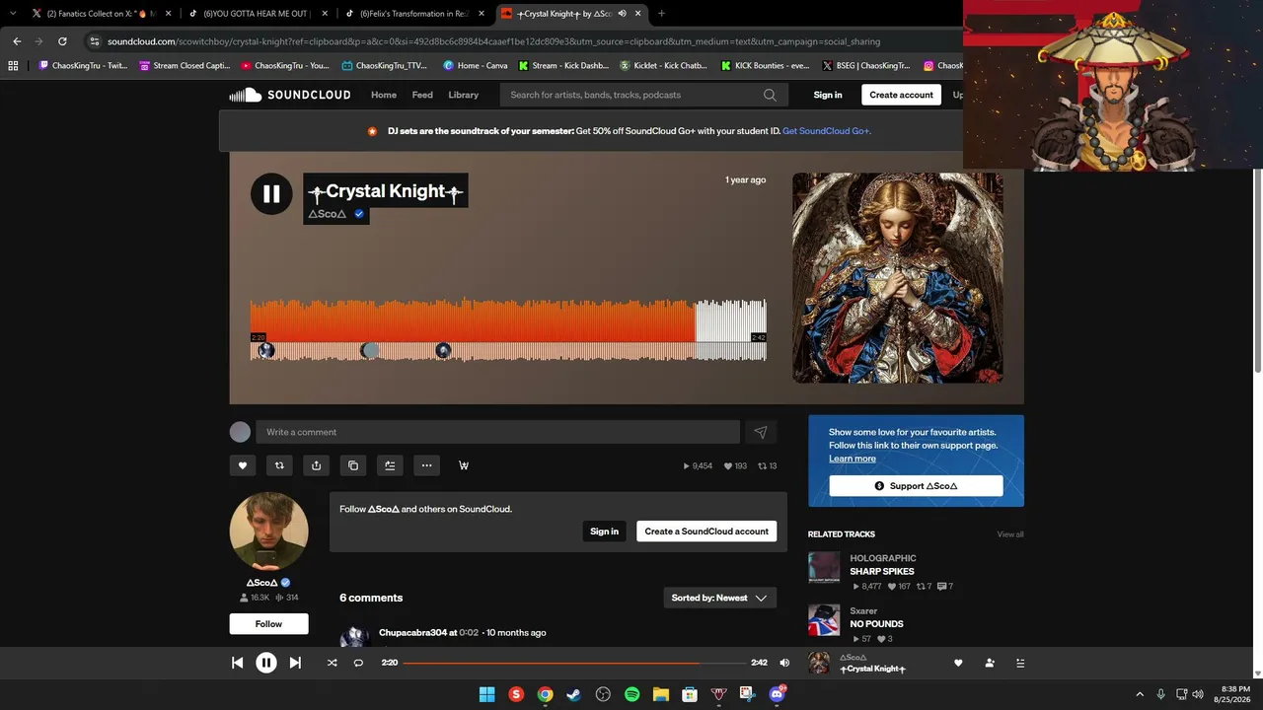Send the comment with the arrow icon

(x=761, y=432)
